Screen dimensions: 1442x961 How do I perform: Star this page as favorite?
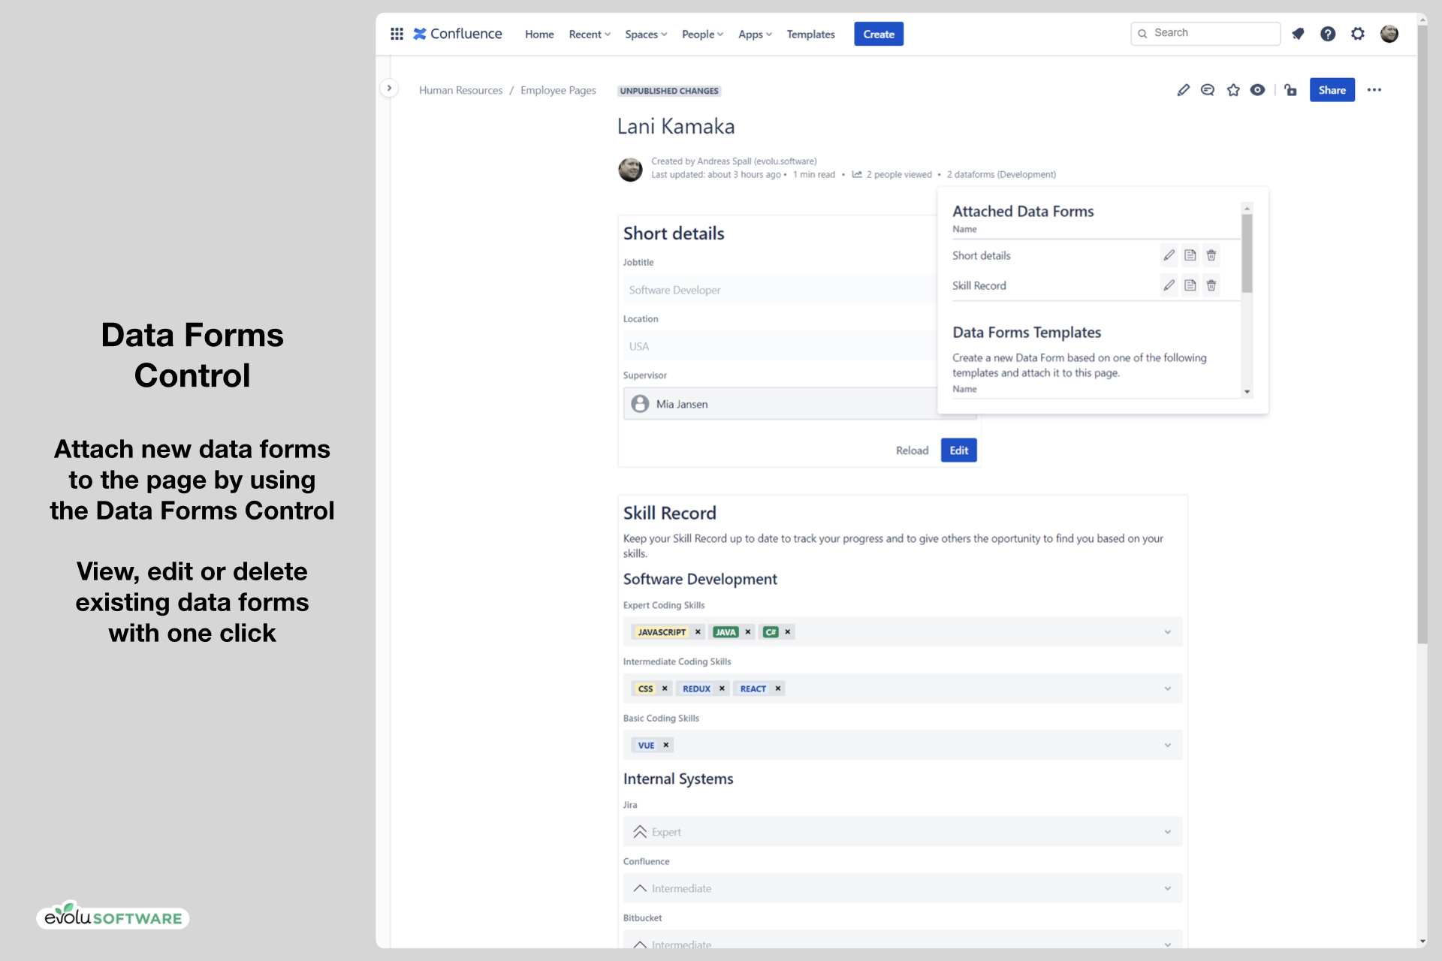pyautogui.click(x=1233, y=90)
